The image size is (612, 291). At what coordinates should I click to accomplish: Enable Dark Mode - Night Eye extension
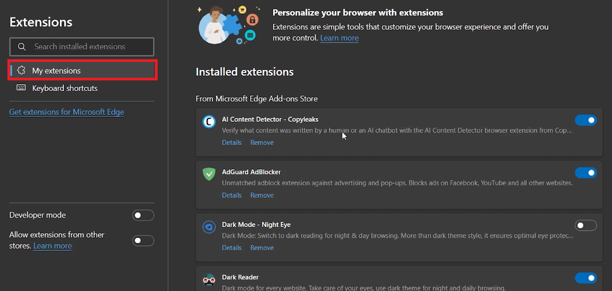coord(586,225)
